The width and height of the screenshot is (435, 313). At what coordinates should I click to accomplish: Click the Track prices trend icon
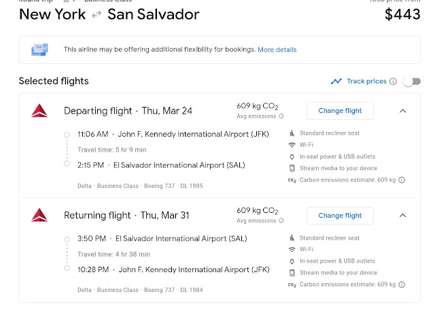pyautogui.click(x=336, y=82)
